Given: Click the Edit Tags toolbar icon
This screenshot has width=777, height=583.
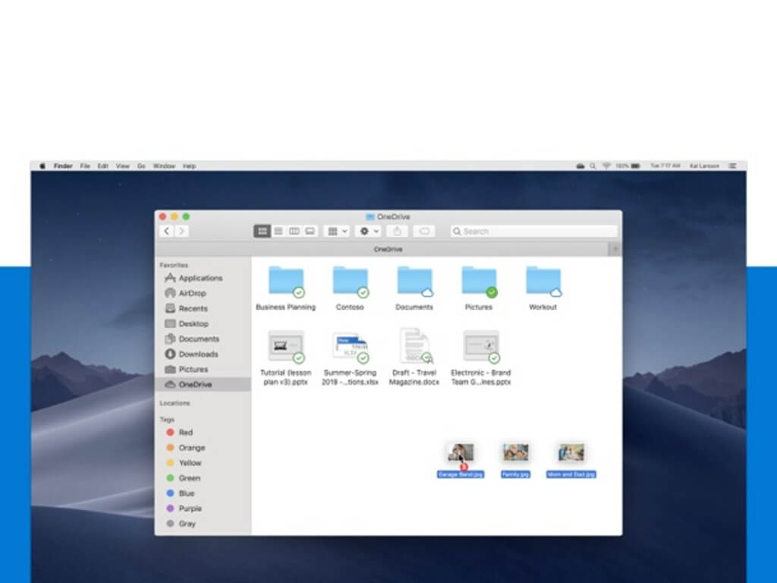Looking at the screenshot, I should pos(424,231).
